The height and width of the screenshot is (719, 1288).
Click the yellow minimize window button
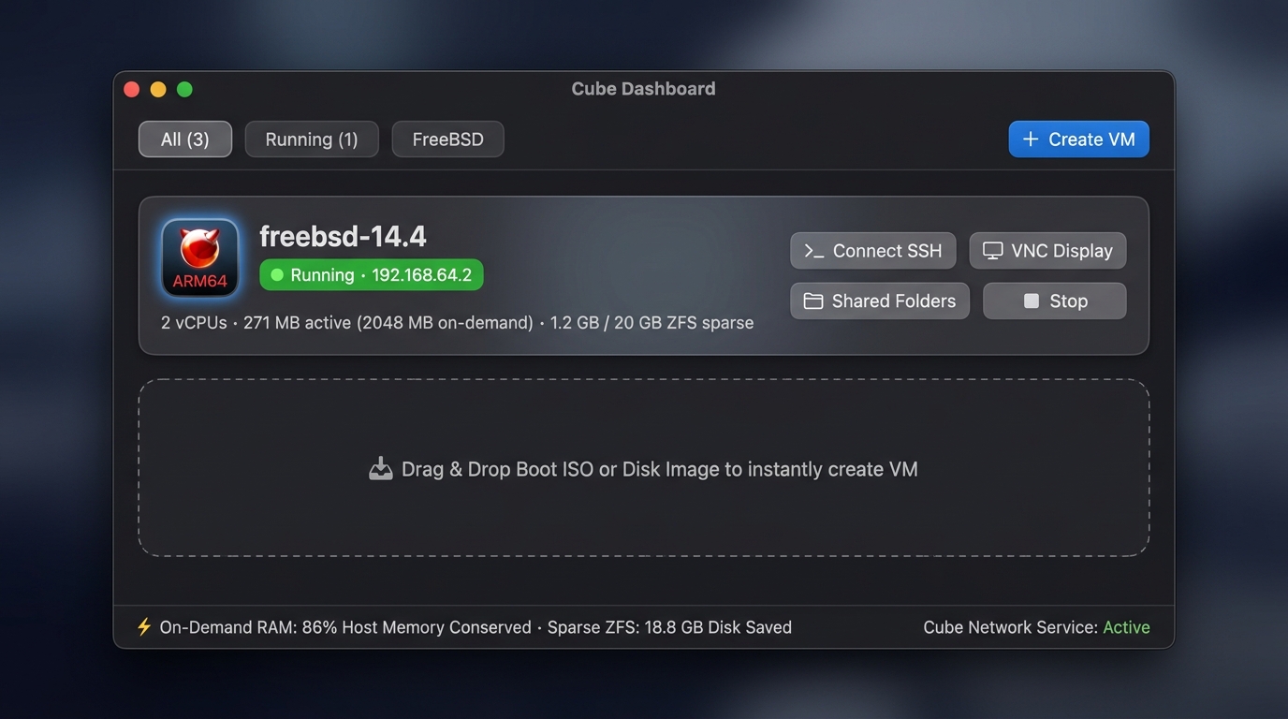pos(158,89)
